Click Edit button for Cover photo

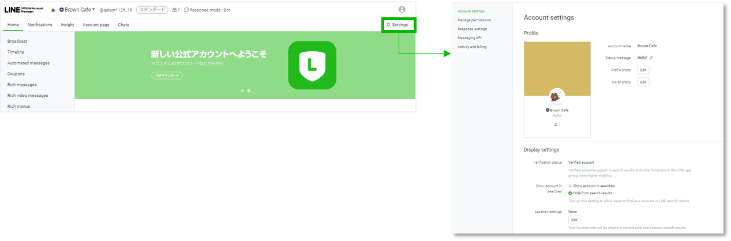tap(643, 82)
